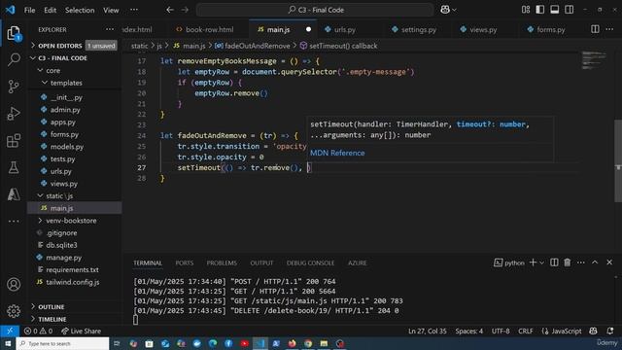The width and height of the screenshot is (622, 350).
Task: Switch to the Debug Console tab
Action: 310,262
